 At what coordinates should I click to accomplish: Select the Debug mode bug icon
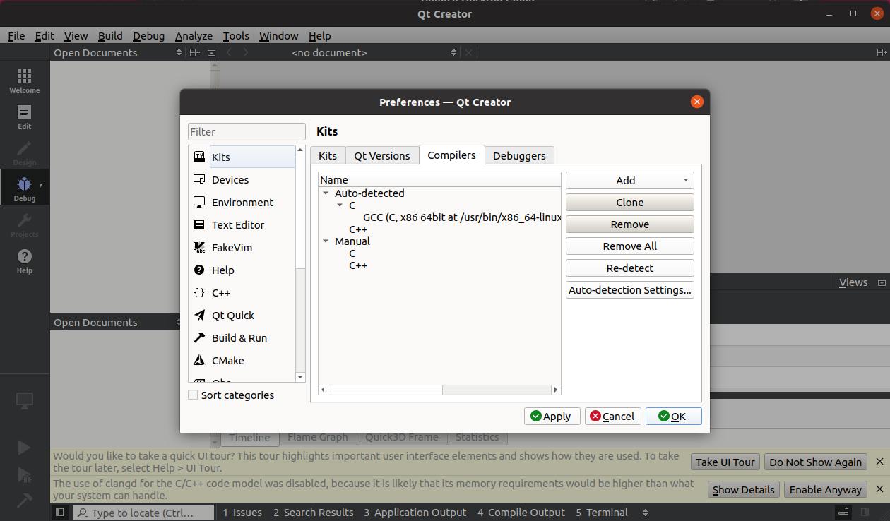tap(24, 188)
